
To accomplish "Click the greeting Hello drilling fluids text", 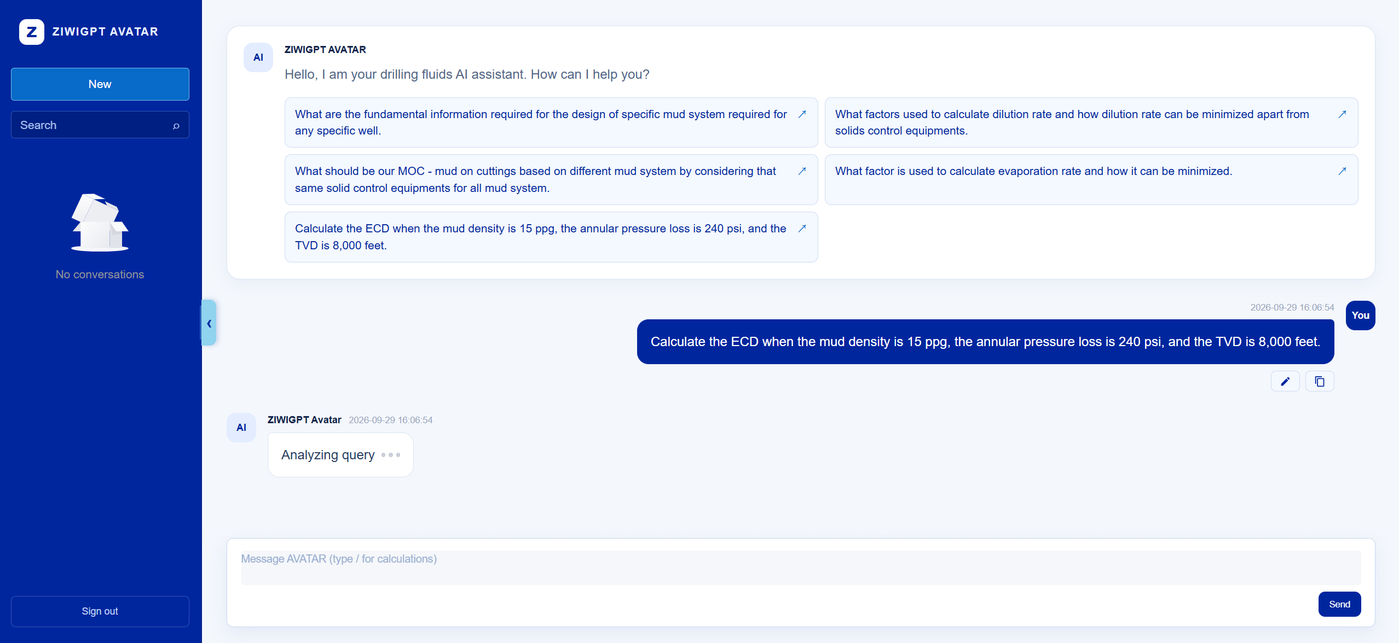I will coord(467,74).
